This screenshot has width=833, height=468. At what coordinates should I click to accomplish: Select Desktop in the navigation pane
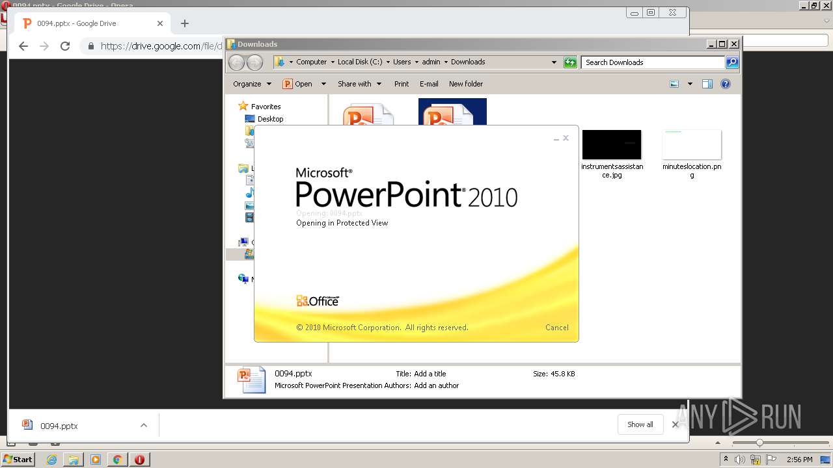tap(270, 119)
